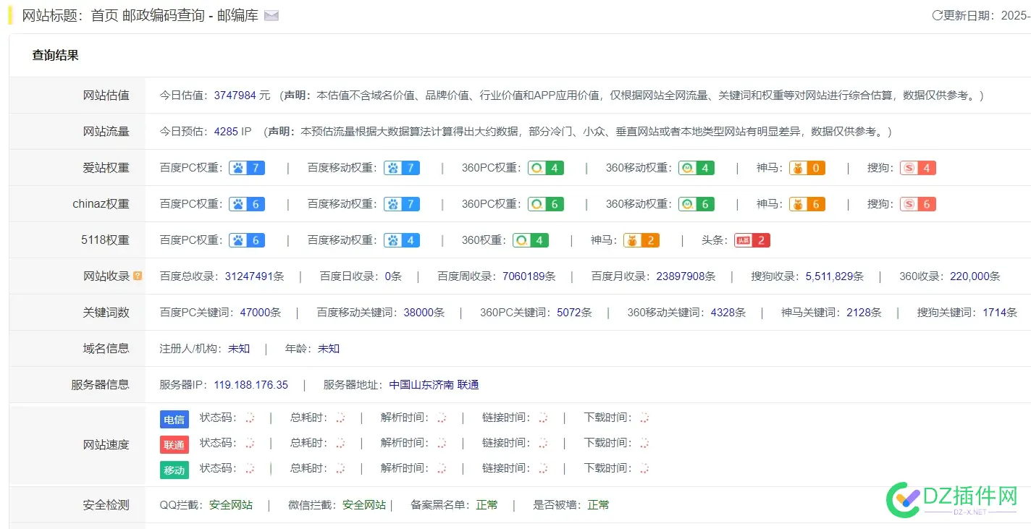Click the green 移动 speed tag
This screenshot has height=529, width=1031.
pos(174,470)
